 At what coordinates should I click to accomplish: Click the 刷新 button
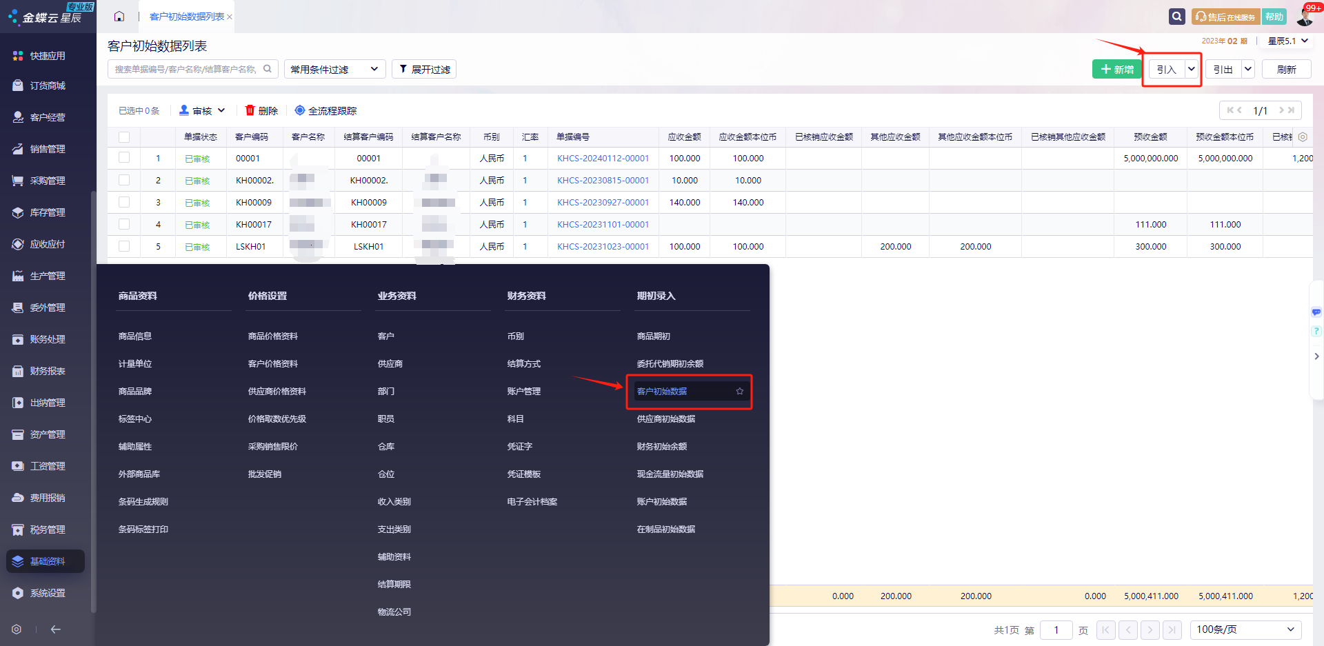[1287, 69]
